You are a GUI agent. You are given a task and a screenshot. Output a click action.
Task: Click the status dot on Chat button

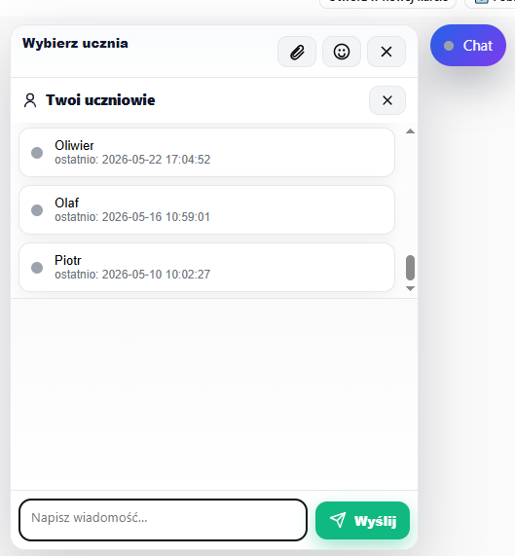449,46
